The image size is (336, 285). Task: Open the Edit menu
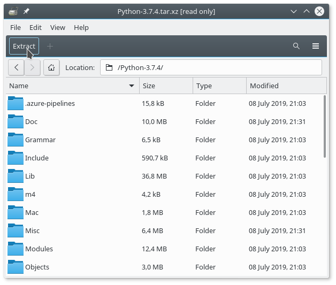point(35,27)
